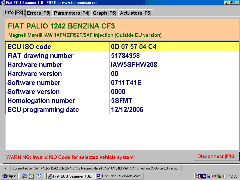Select the Hardware number row label

pyautogui.click(x=35, y=64)
